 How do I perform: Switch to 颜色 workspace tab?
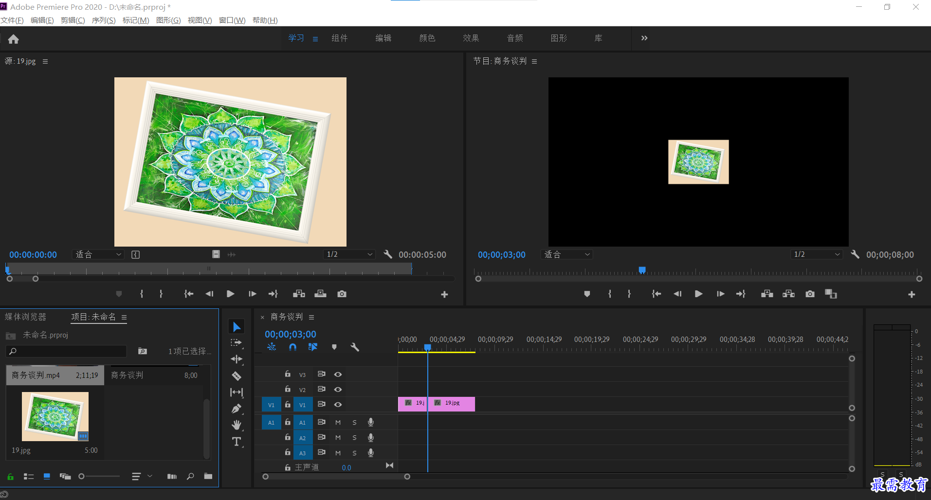pos(427,38)
